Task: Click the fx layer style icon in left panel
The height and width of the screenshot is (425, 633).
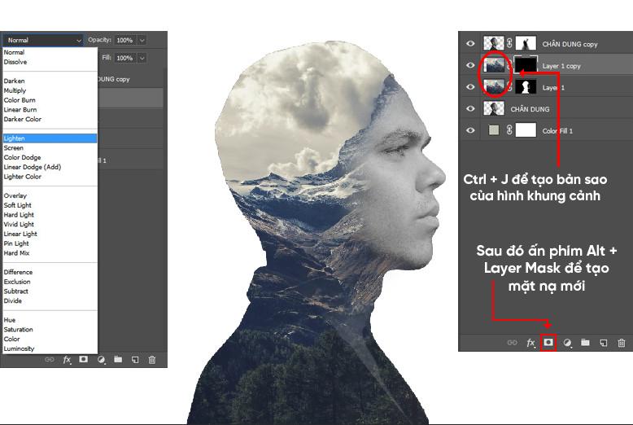Action: tap(67, 360)
